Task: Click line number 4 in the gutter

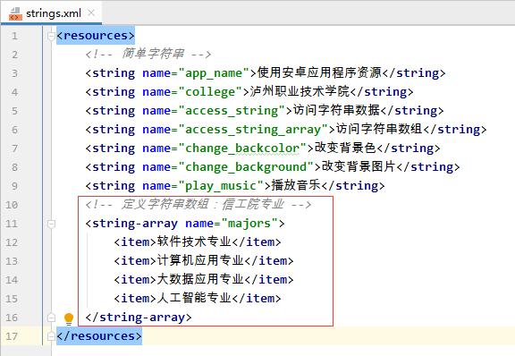Action: [14, 92]
